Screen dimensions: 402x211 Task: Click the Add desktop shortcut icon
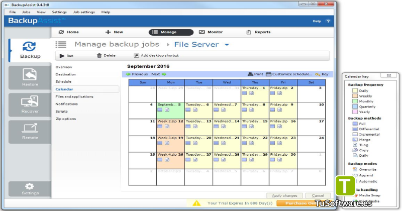[x=136, y=55]
